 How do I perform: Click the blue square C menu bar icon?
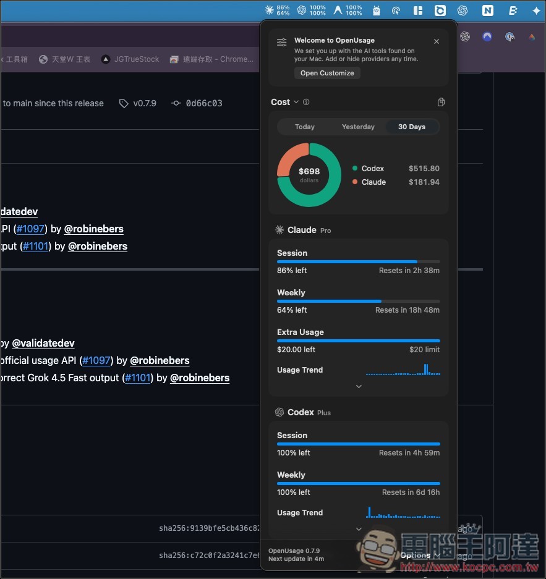440,11
